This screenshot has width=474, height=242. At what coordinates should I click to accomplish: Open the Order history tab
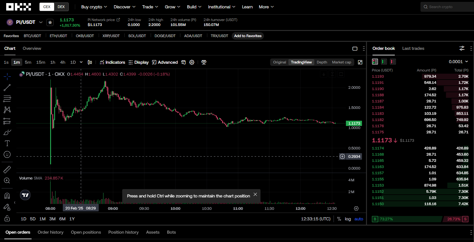coord(50,232)
